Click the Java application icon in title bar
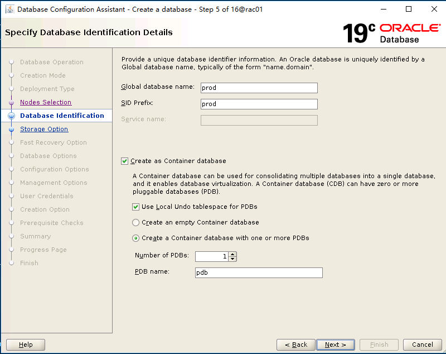The height and width of the screenshot is (354, 446). [x=10, y=9]
